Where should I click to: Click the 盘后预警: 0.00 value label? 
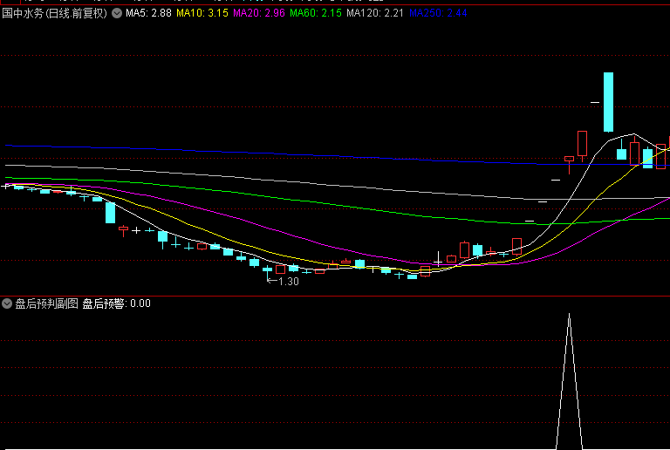point(116,303)
